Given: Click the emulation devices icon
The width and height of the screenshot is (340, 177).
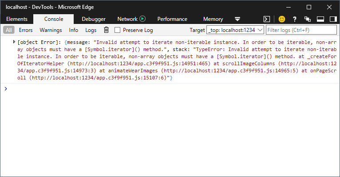Looking at the screenshot, I should tap(307, 19).
